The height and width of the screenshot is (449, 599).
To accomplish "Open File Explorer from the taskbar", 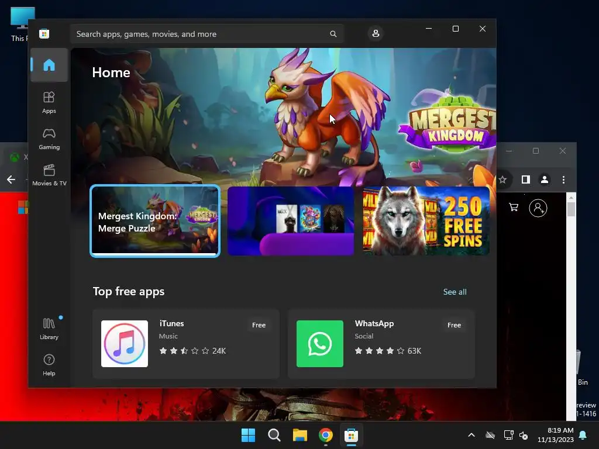I will pyautogui.click(x=300, y=435).
